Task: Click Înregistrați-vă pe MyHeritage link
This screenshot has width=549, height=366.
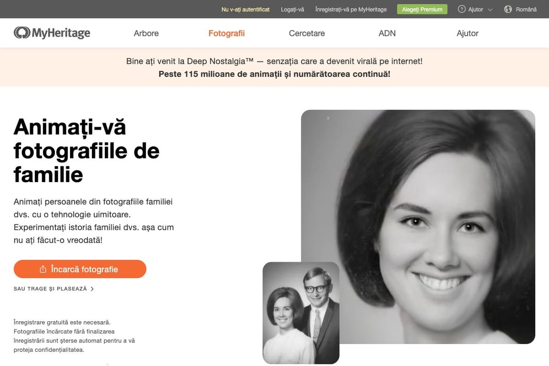Action: (x=351, y=10)
